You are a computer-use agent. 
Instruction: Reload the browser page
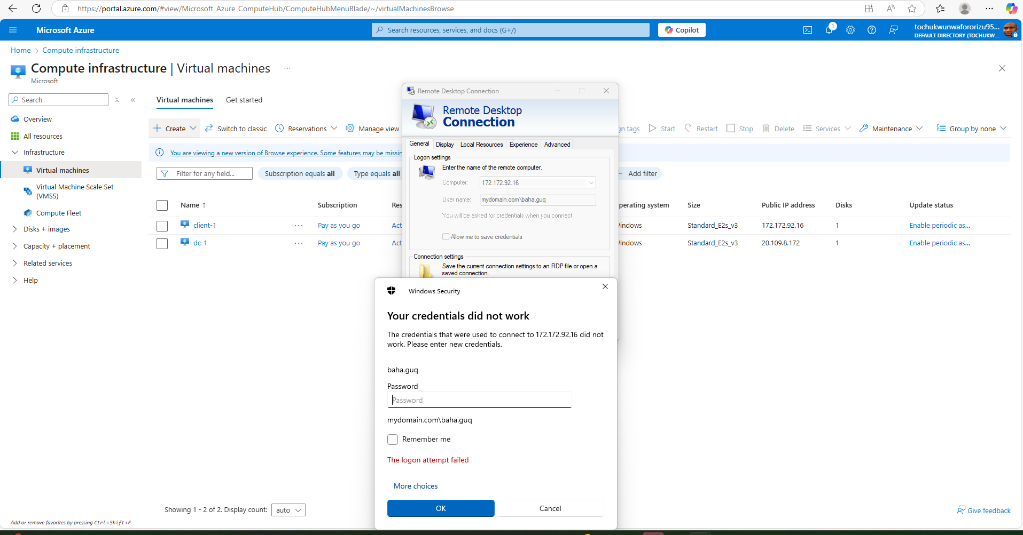(36, 9)
